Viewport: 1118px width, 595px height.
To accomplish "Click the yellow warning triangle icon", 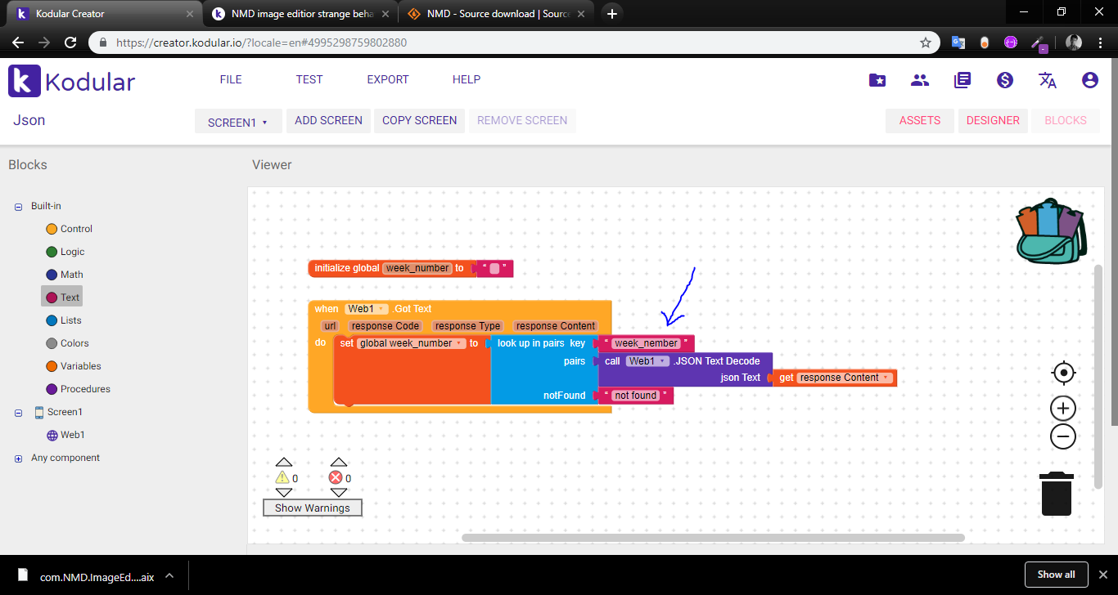I will click(282, 478).
